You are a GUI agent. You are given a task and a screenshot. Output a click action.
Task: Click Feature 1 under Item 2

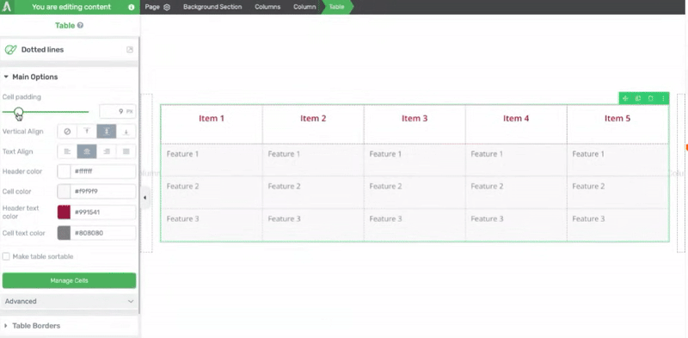point(284,154)
